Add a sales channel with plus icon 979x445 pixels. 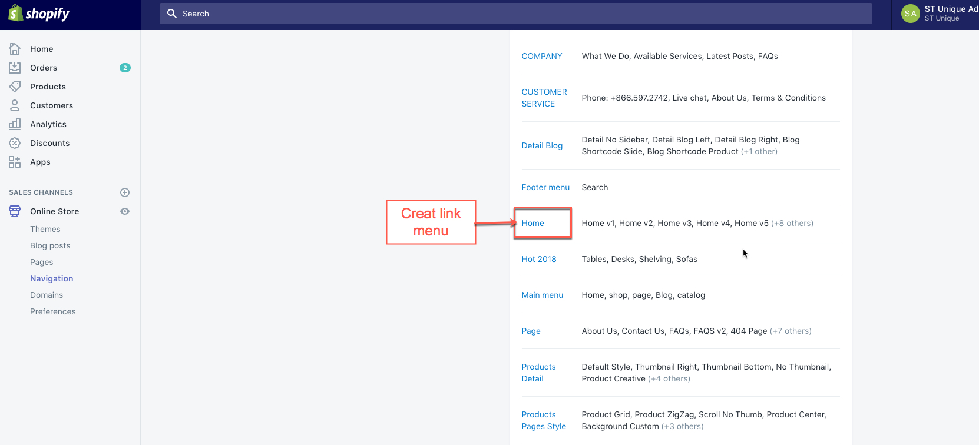(125, 192)
